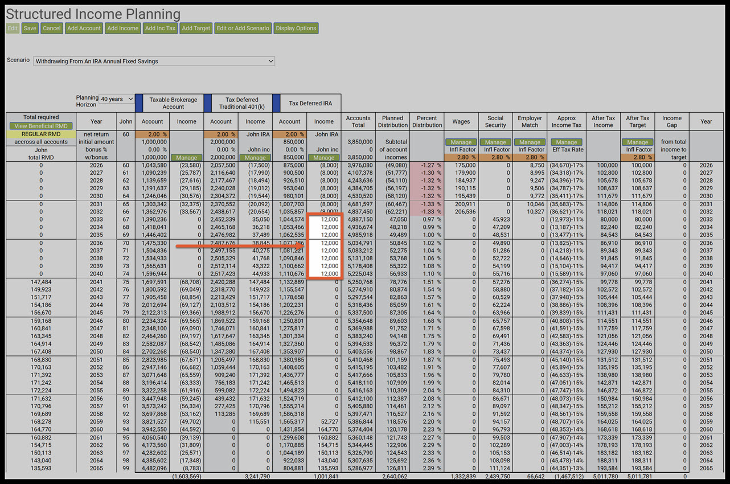Click the Tax Deferred IRA header
730x484 pixels.
coord(310,103)
